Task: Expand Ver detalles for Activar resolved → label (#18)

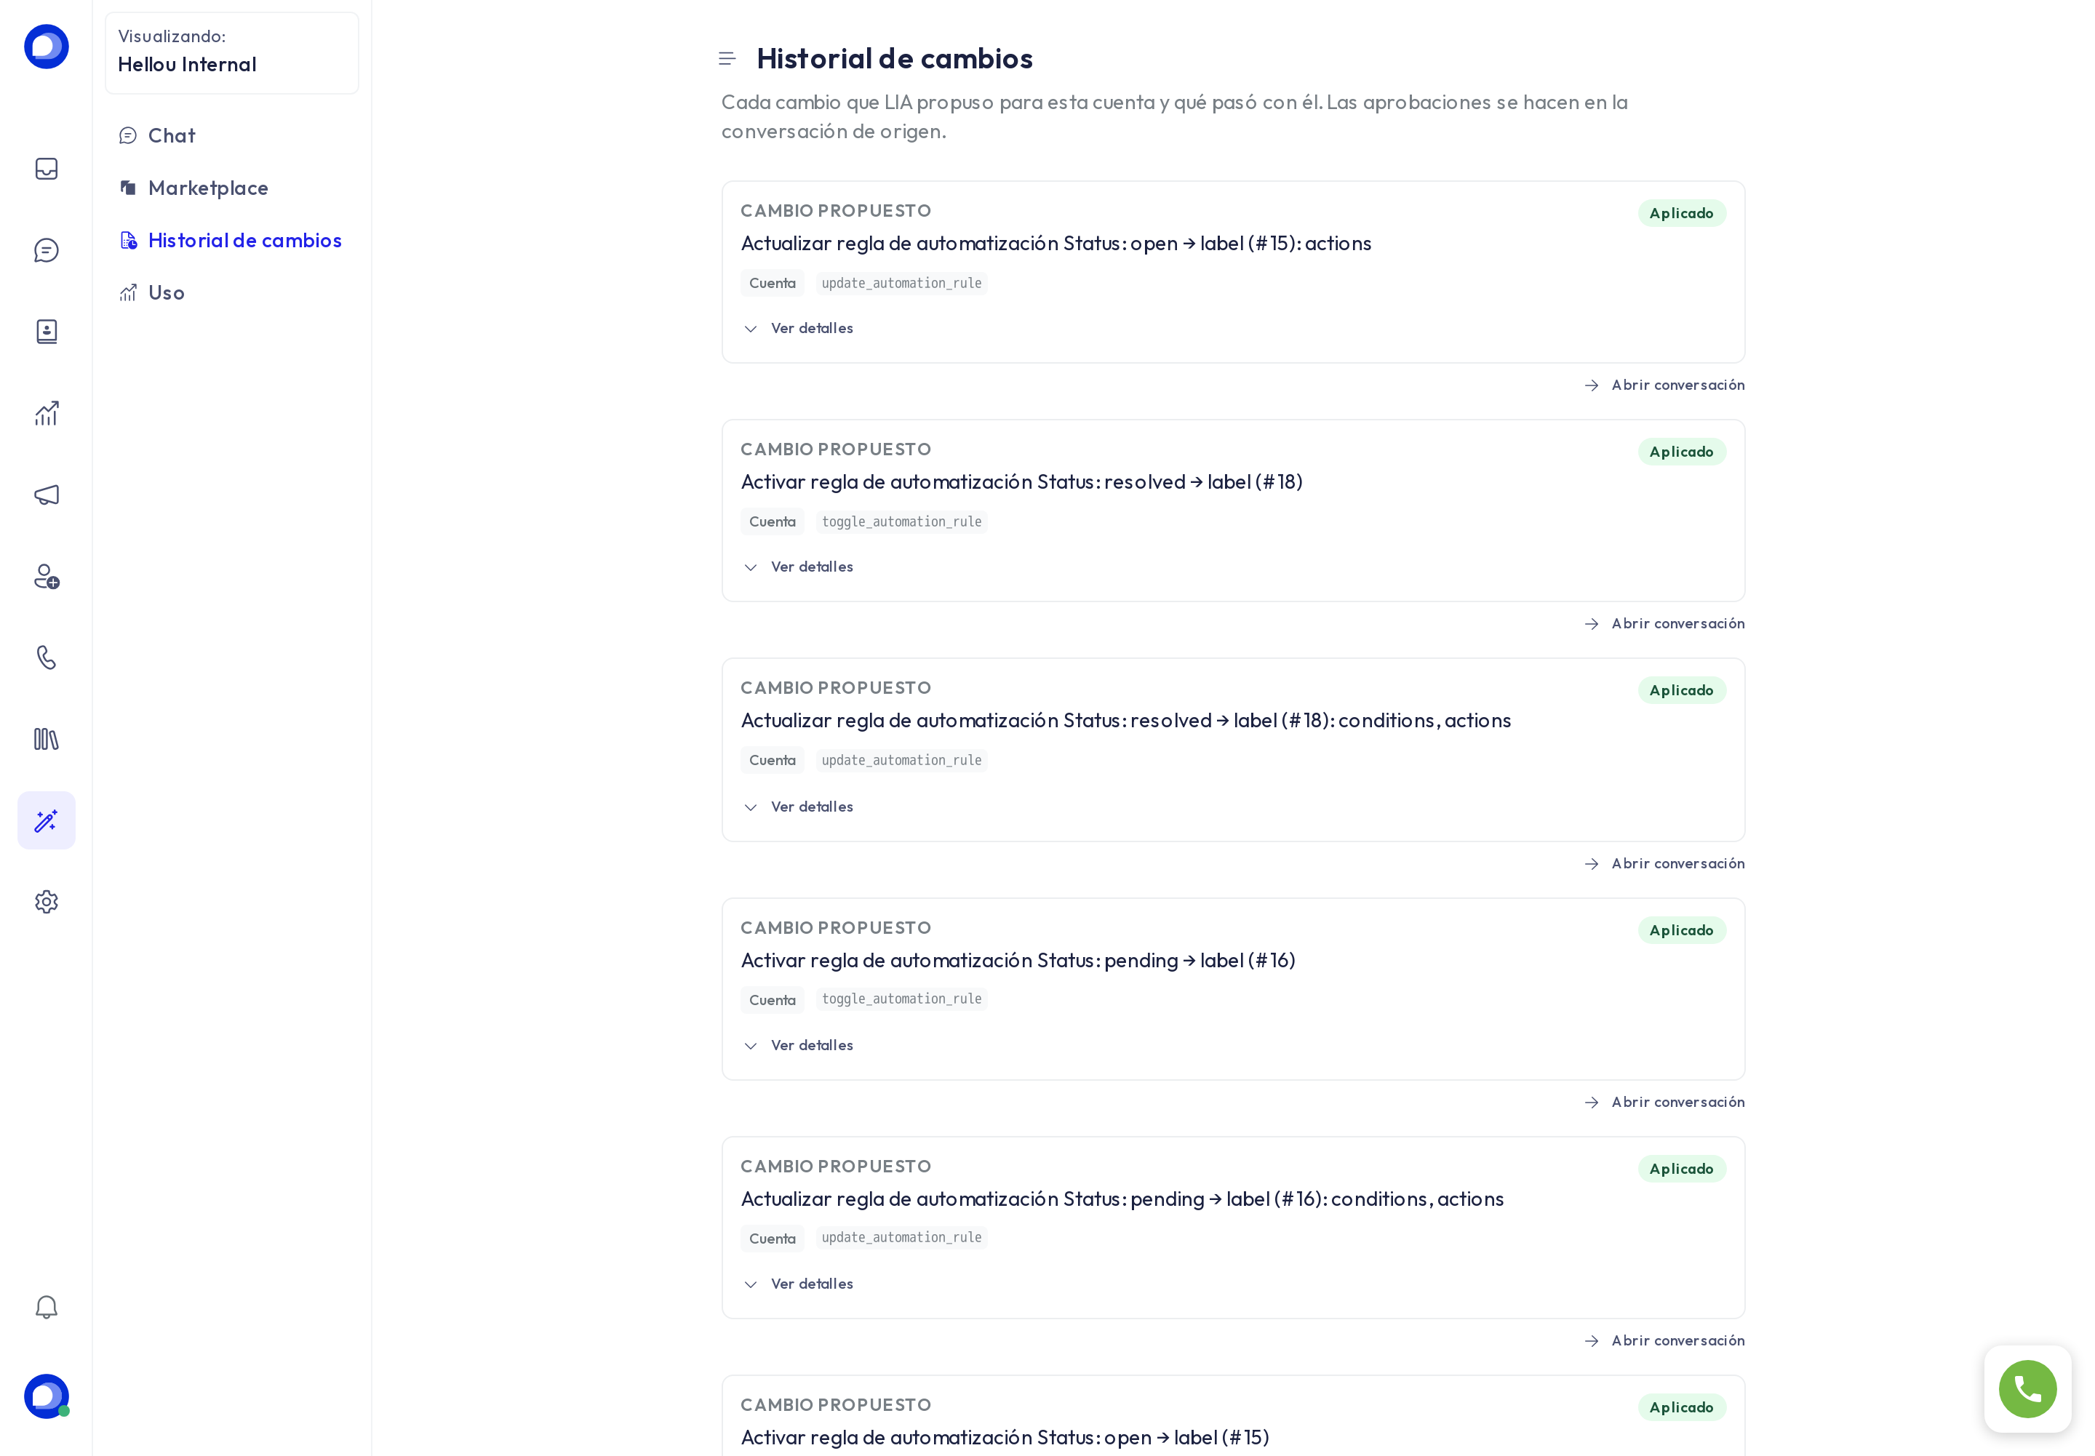Action: click(799, 567)
